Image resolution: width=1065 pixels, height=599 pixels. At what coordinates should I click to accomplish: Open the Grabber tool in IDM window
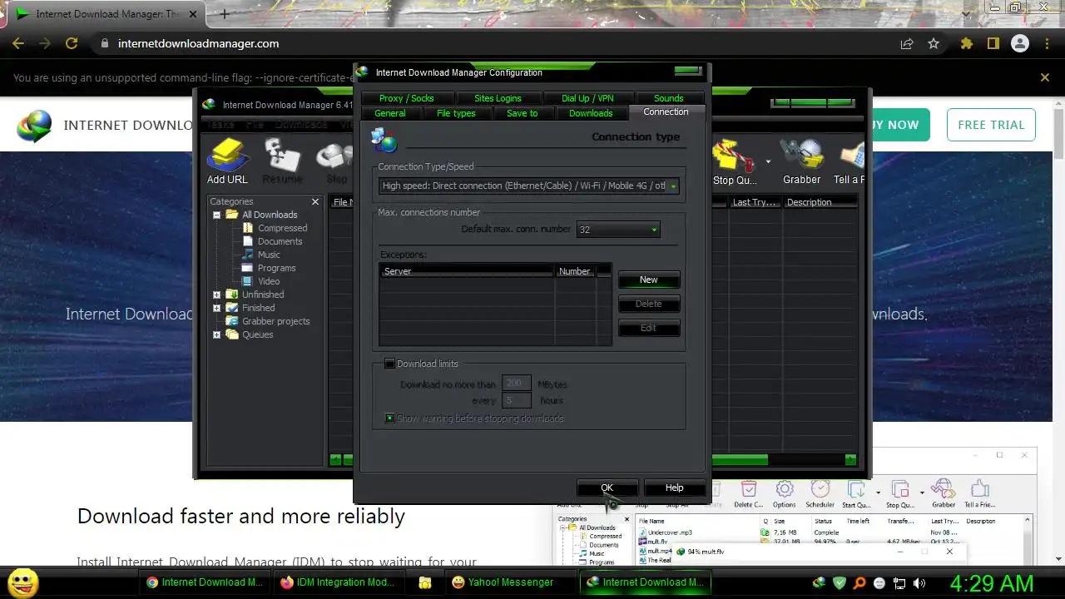[801, 161]
